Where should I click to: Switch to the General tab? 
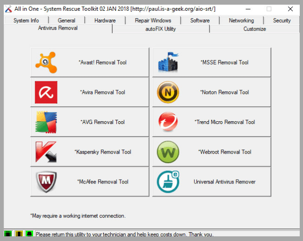point(66,21)
